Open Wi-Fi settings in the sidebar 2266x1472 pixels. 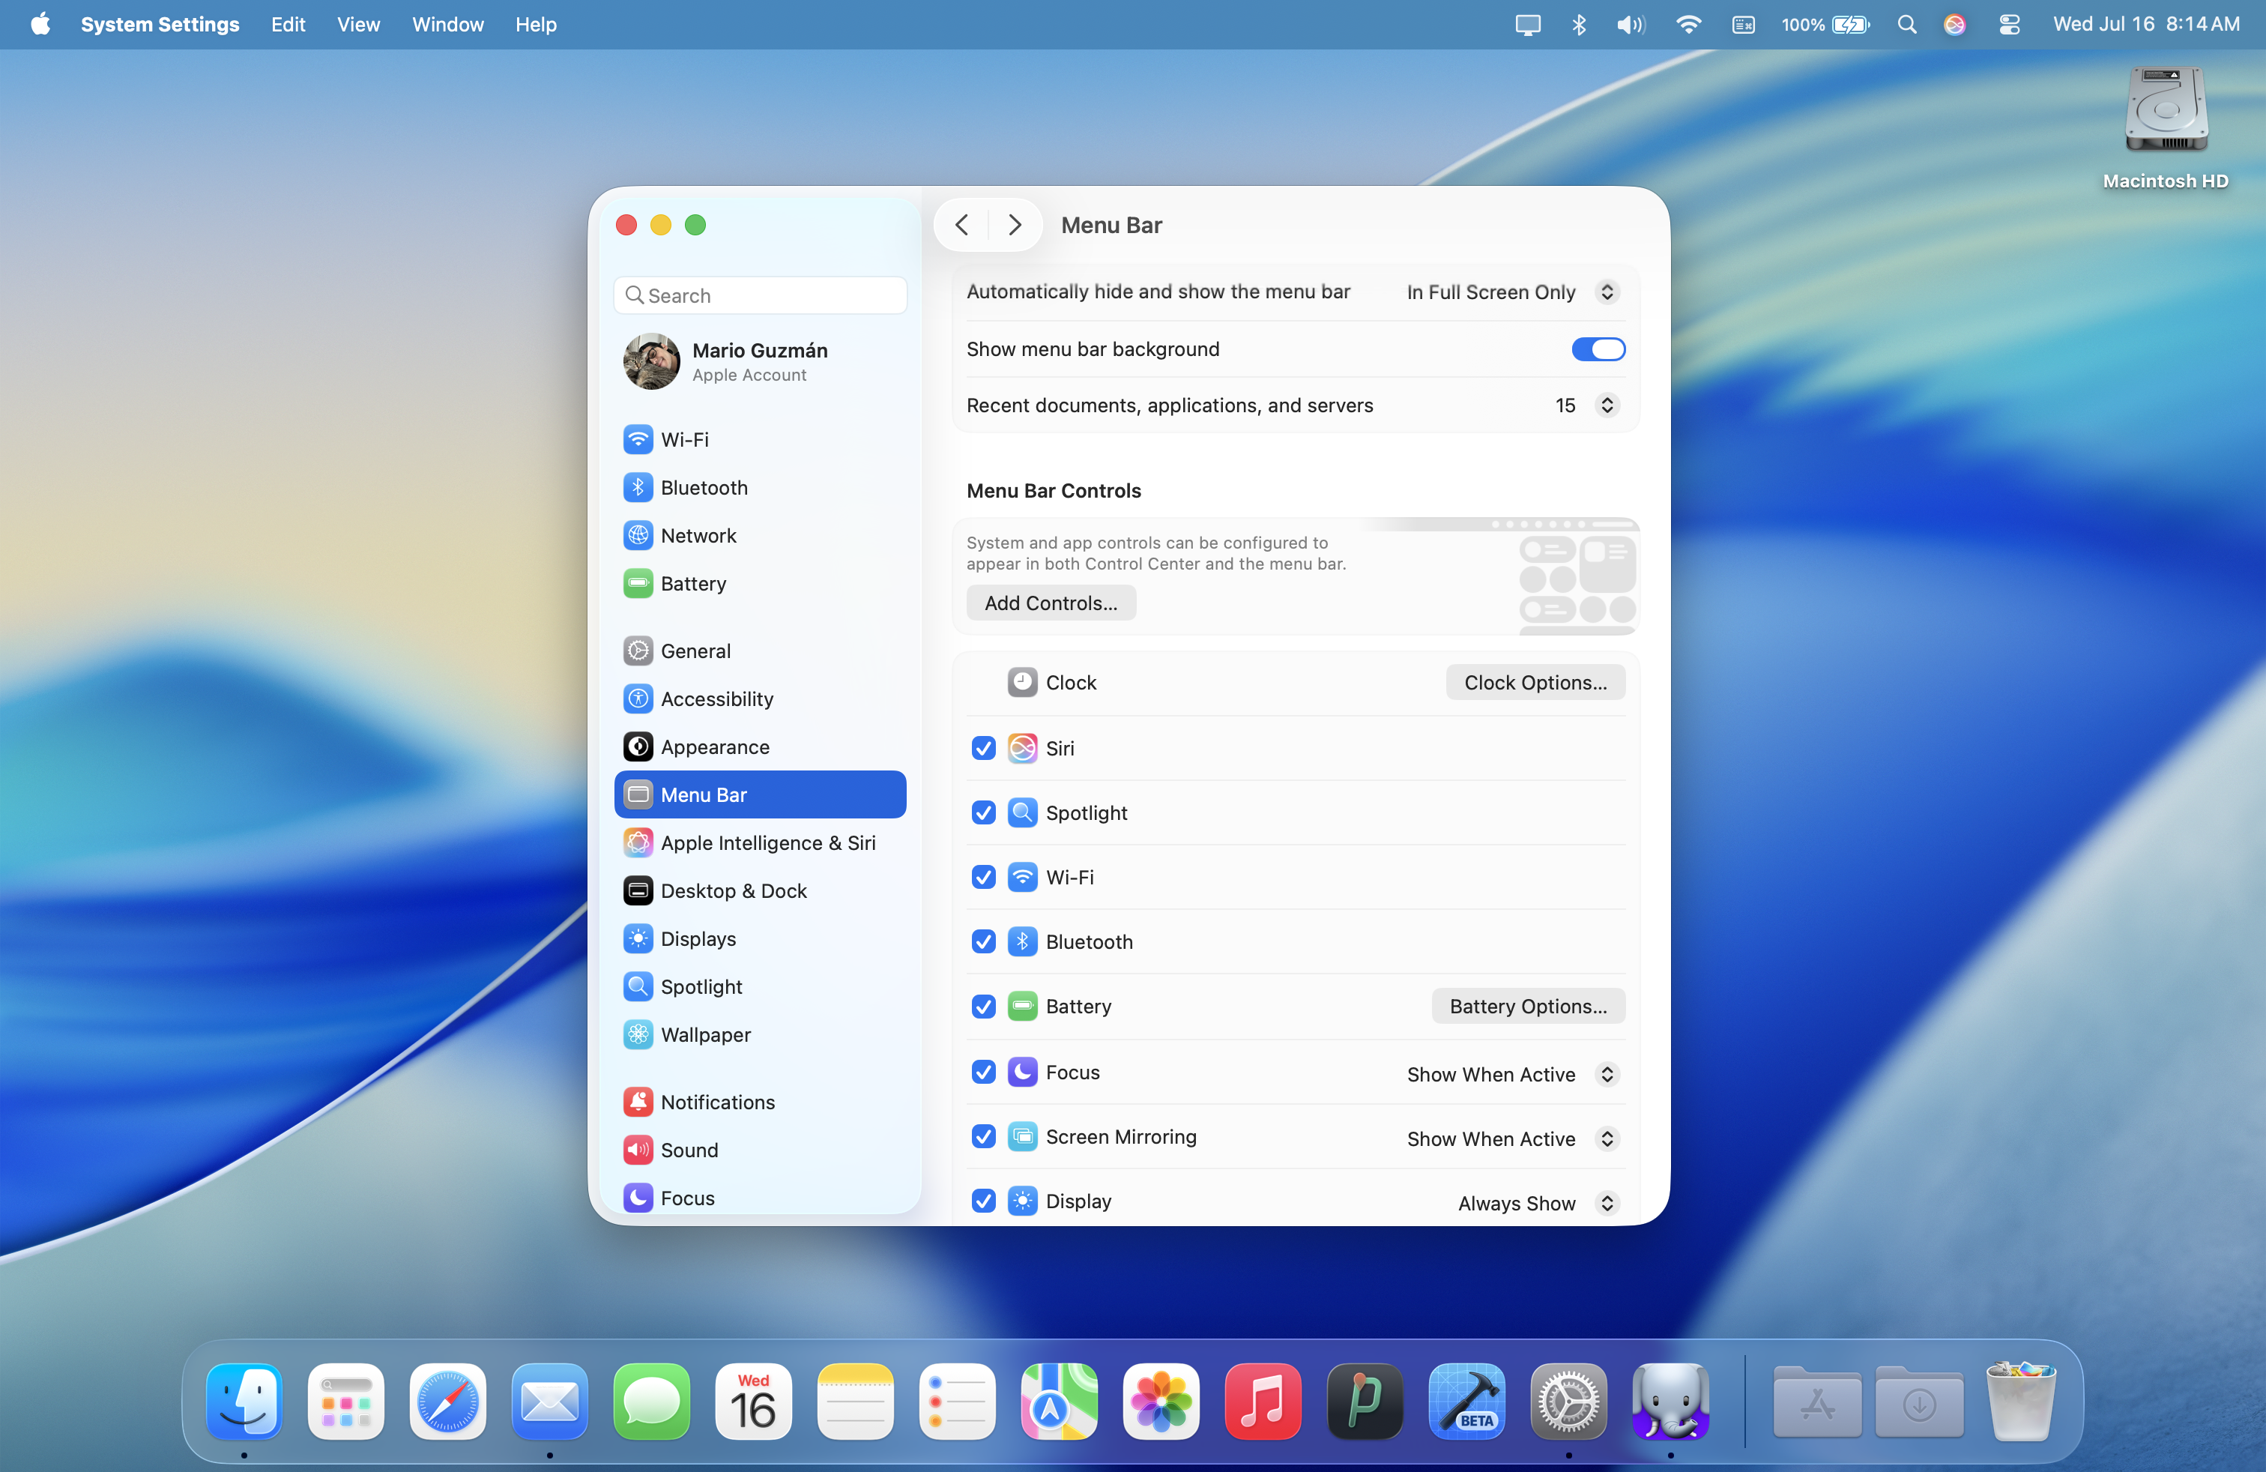[x=760, y=440]
